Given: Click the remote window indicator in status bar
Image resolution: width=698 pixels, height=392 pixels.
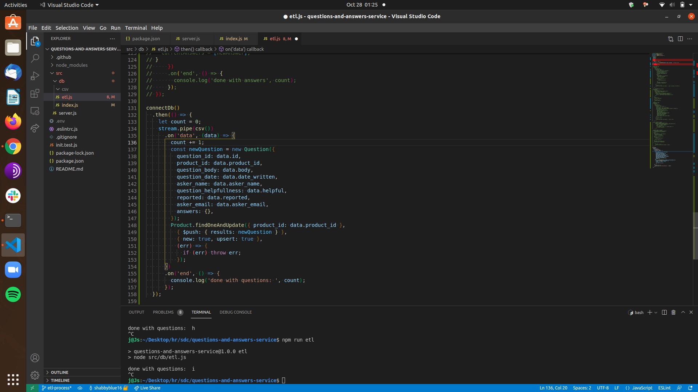Looking at the screenshot, I should (x=32, y=388).
